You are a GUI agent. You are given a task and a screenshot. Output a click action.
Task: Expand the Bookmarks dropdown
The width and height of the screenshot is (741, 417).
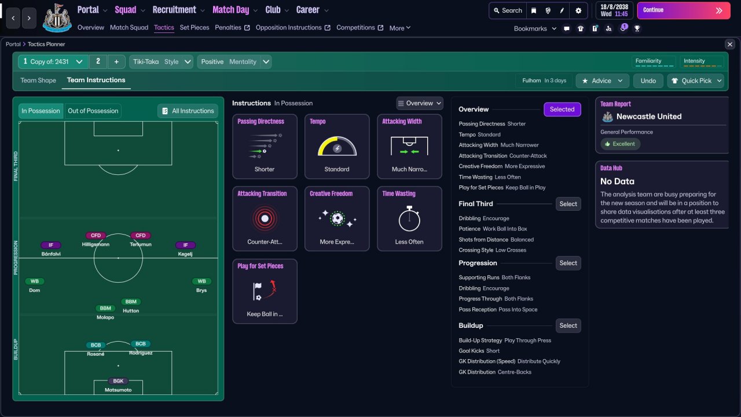point(535,28)
